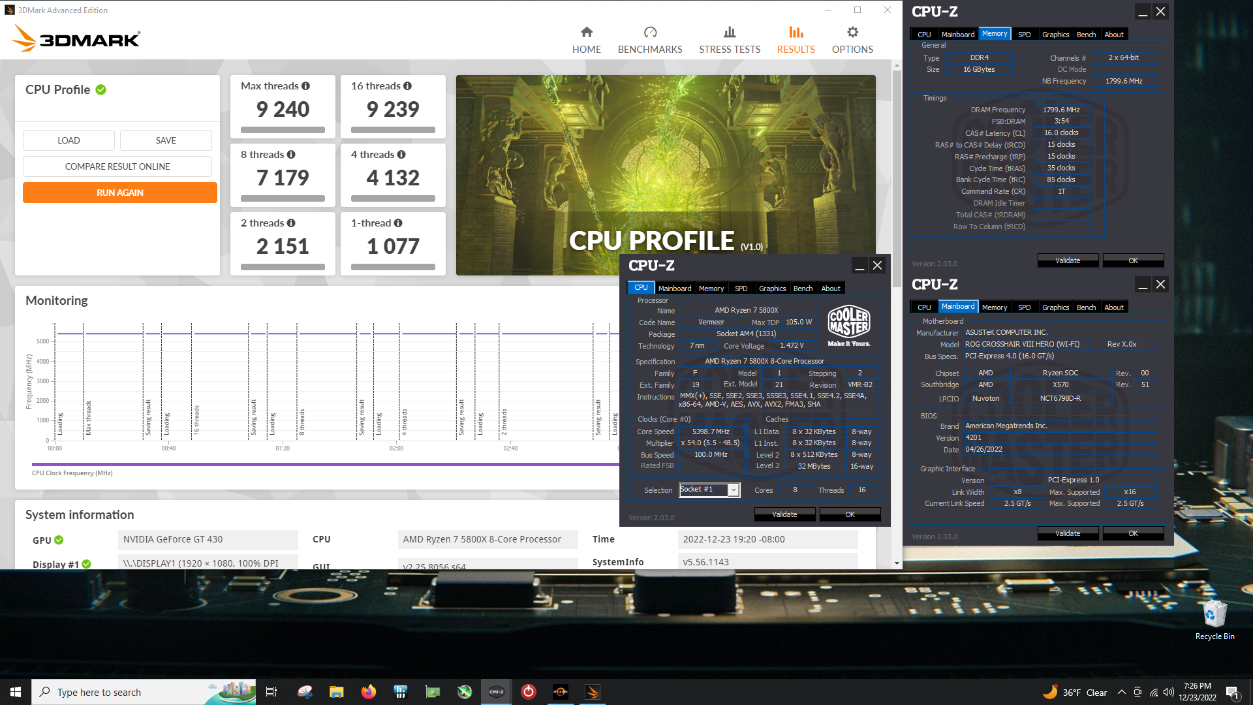
Task: Click the taskbar search box
Action: point(144,692)
